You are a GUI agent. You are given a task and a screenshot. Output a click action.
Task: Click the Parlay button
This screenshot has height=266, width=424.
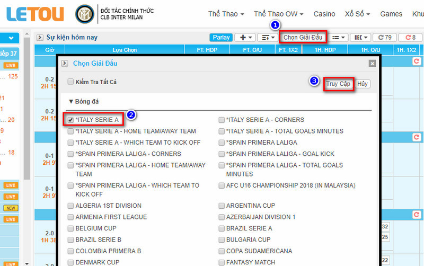coord(221,38)
